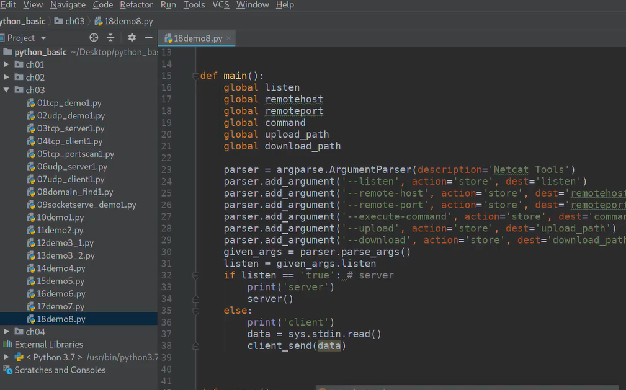Select 09socketserve_demo1.py file
This screenshot has height=390, width=626.
[x=86, y=205]
